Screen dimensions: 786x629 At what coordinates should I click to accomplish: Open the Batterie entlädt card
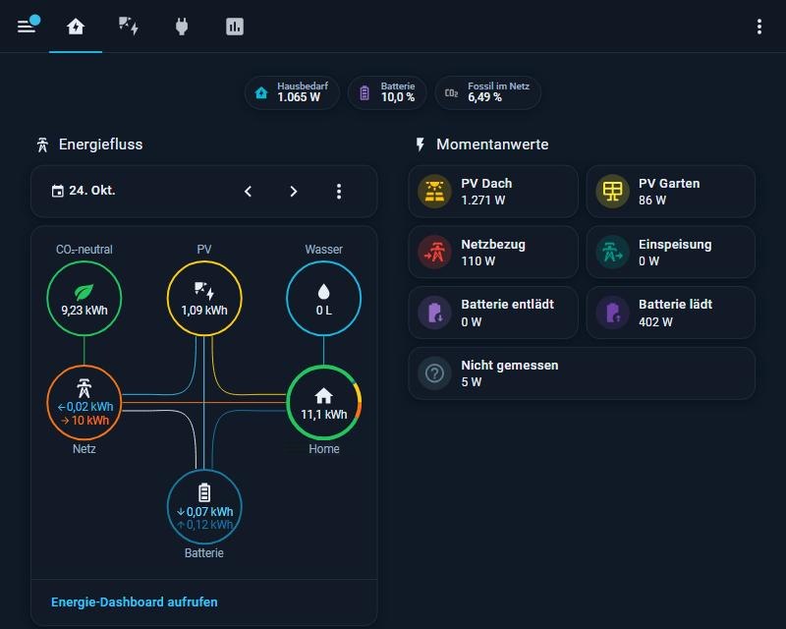(x=493, y=313)
